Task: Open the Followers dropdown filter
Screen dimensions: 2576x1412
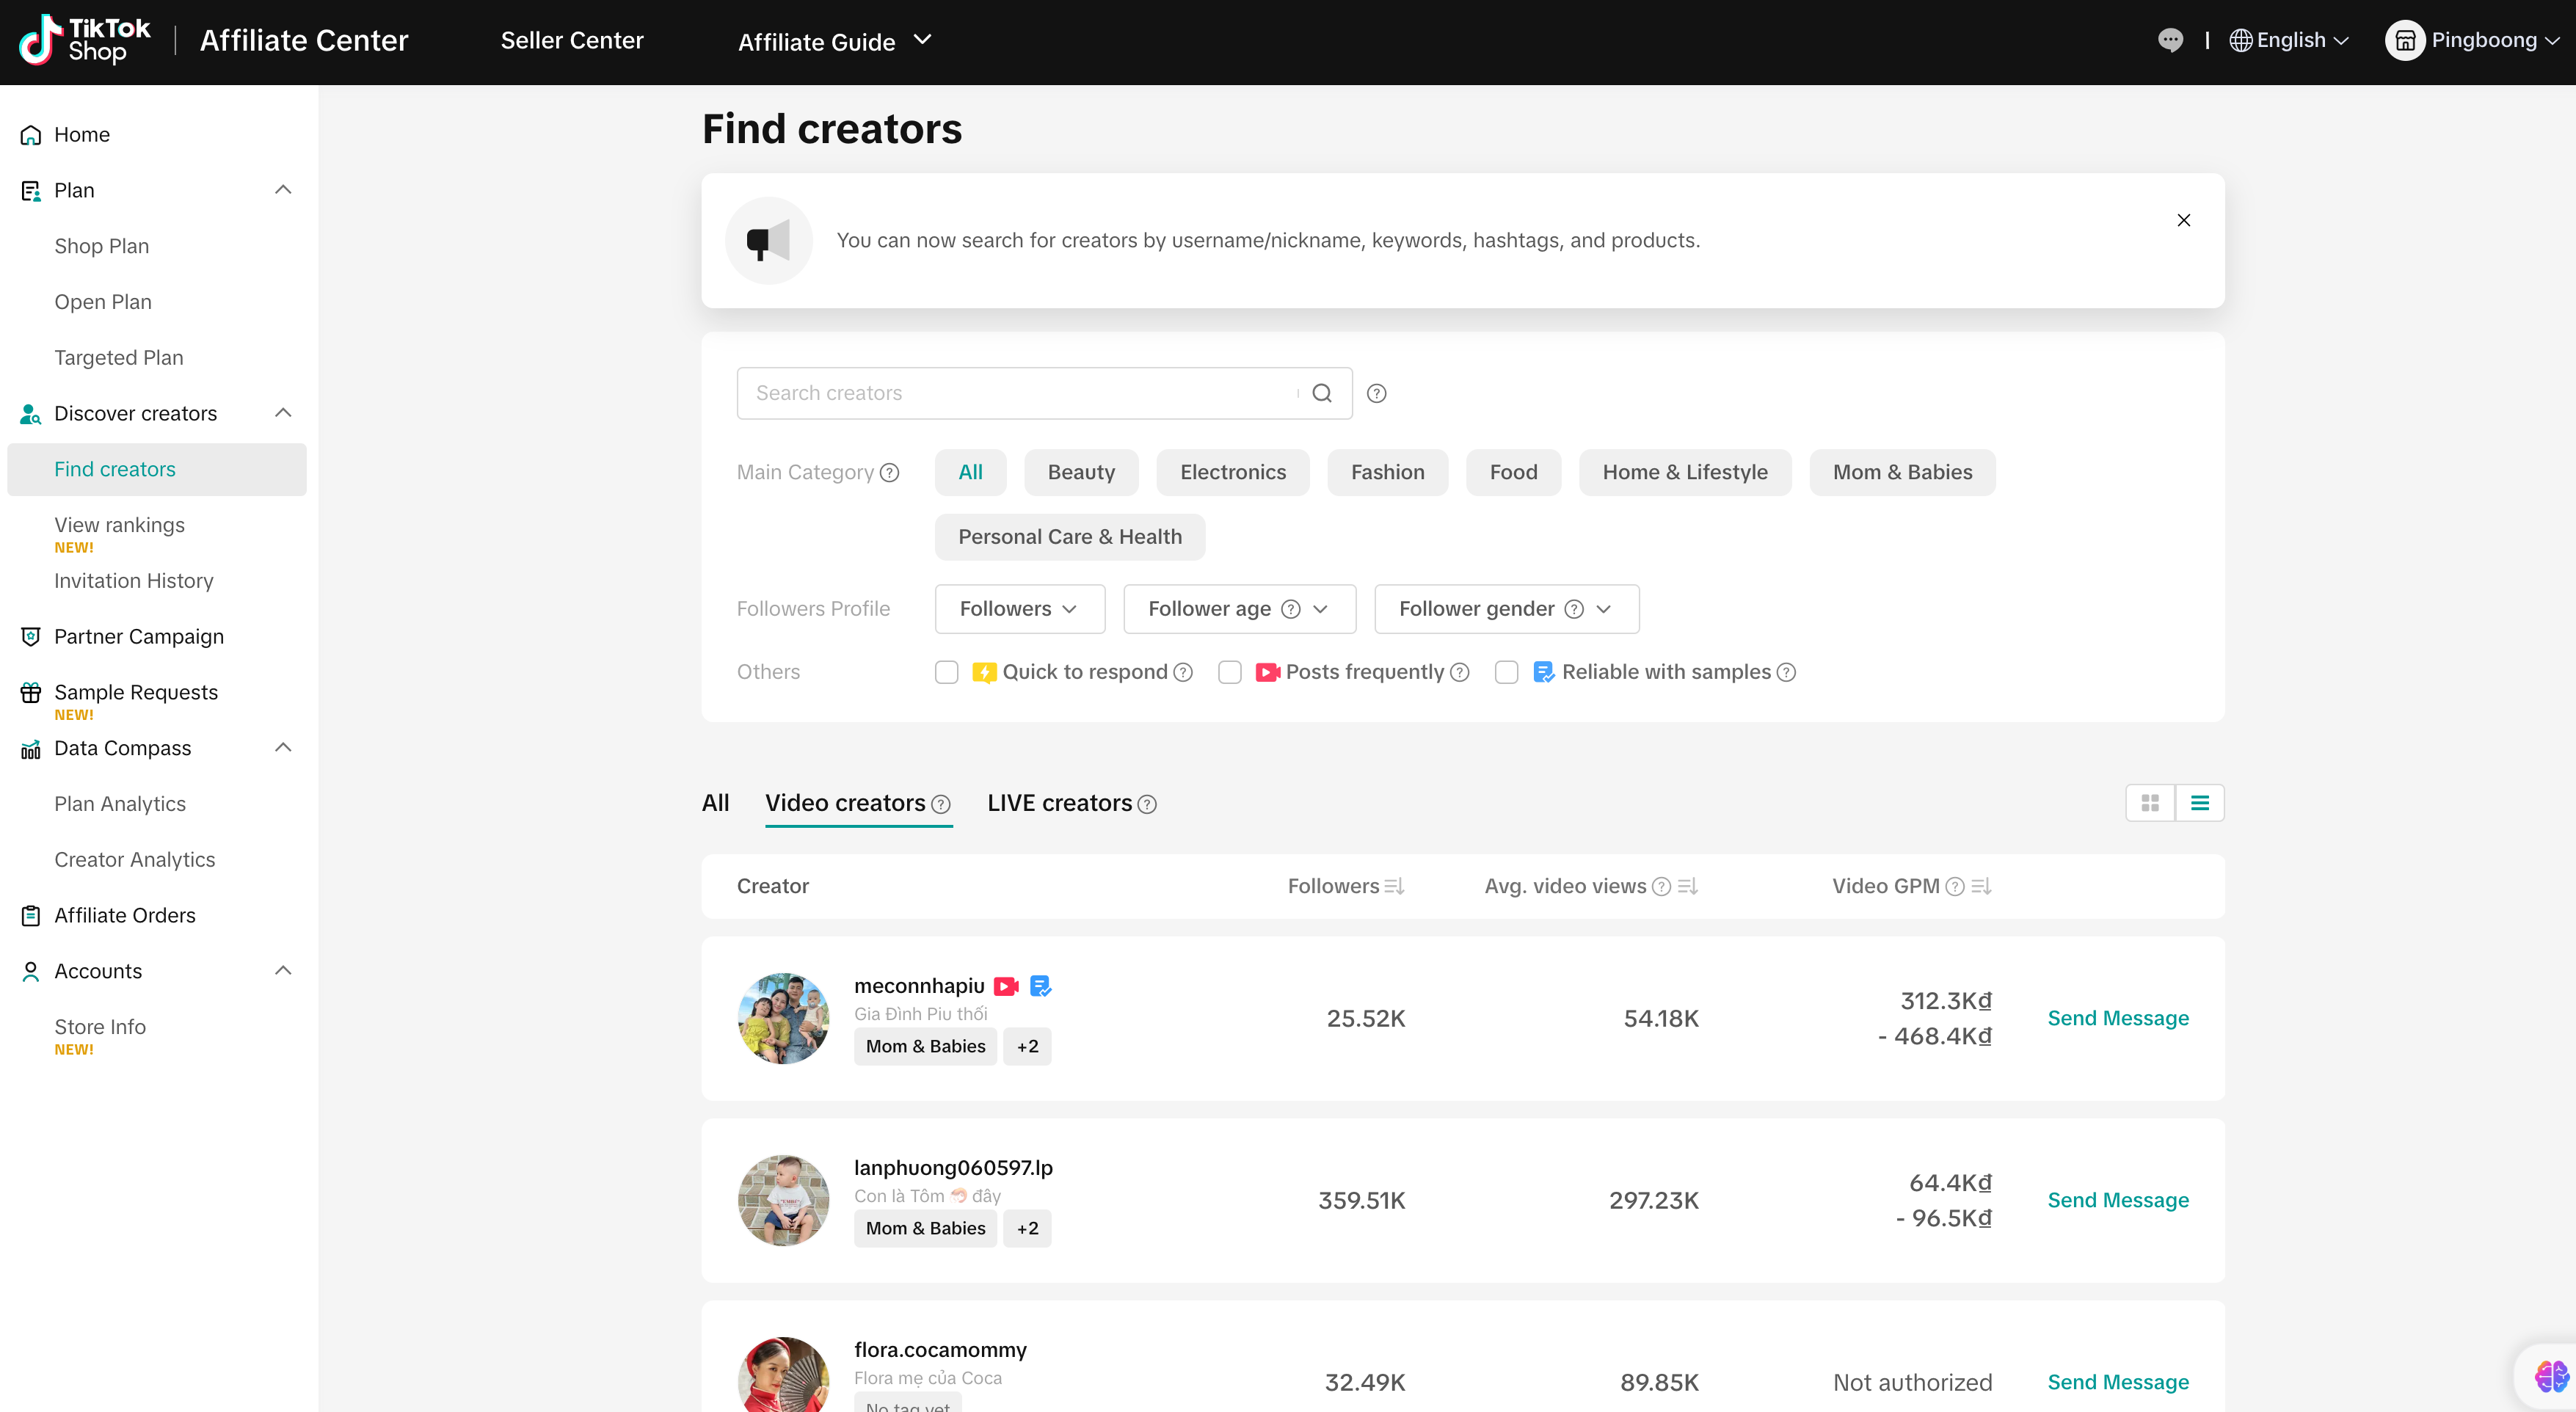Action: 1019,609
